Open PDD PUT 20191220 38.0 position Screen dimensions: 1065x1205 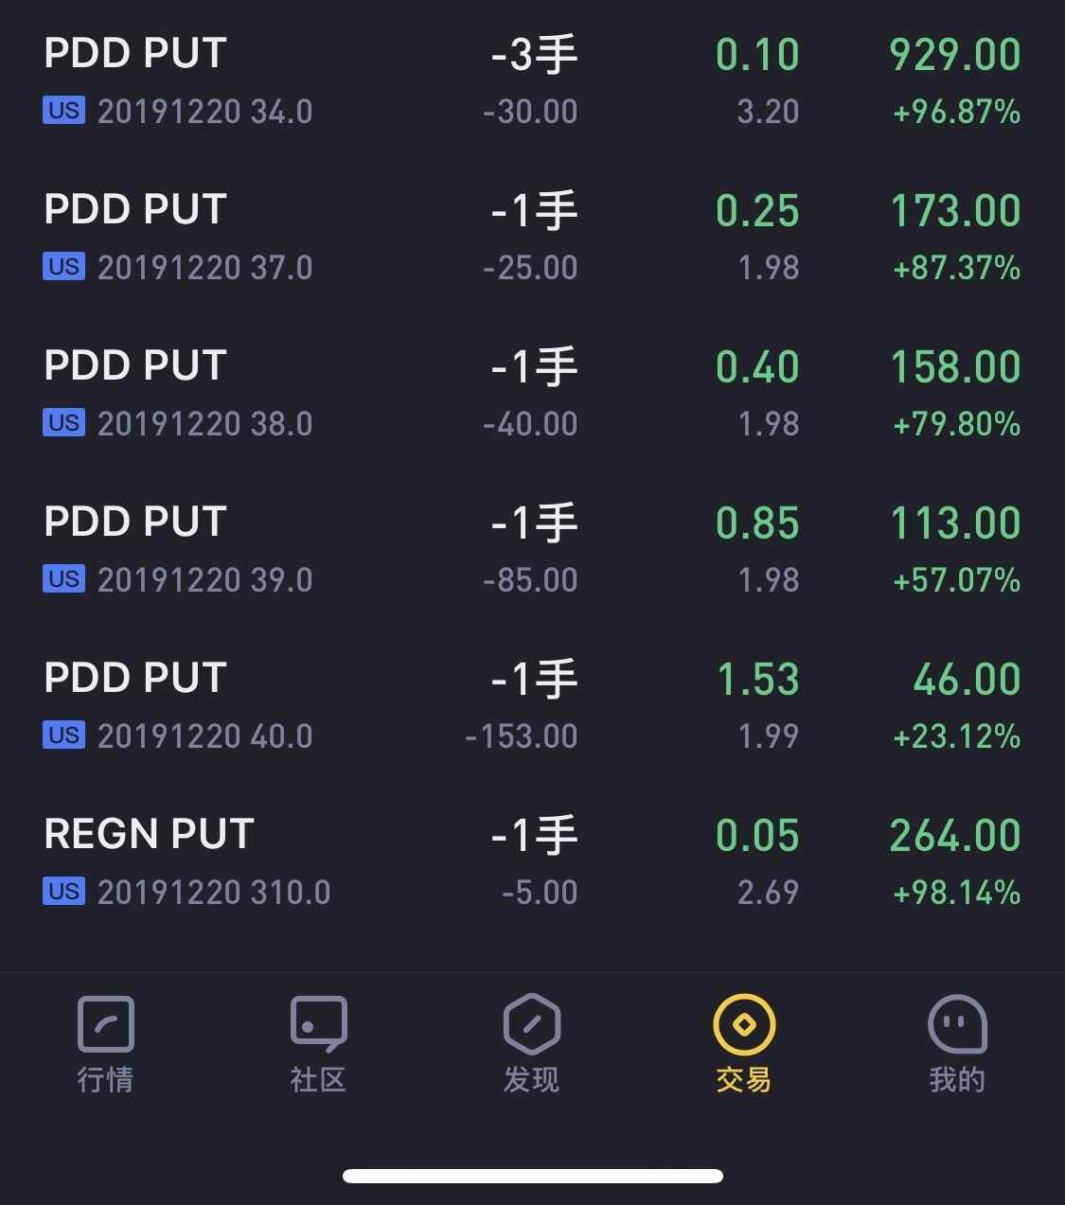pyautogui.click(x=532, y=394)
